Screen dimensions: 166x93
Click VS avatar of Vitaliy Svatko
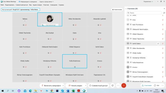(128, 53)
